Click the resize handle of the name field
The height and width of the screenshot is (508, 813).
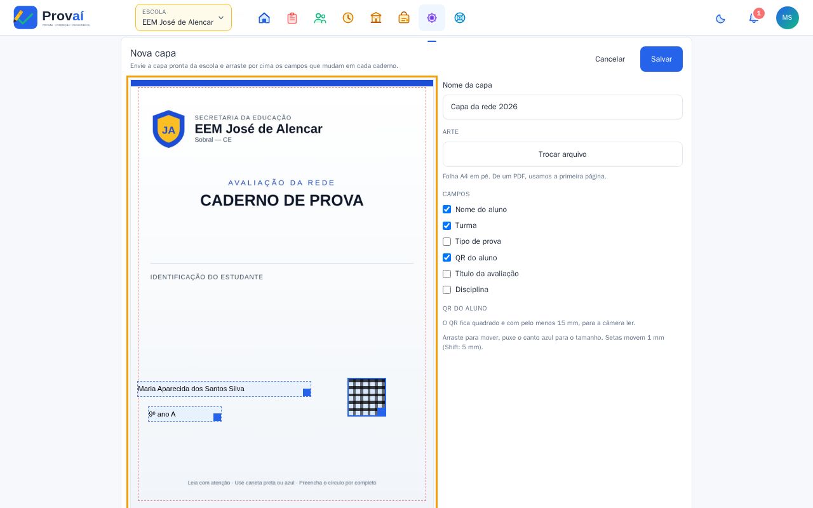coord(307,392)
